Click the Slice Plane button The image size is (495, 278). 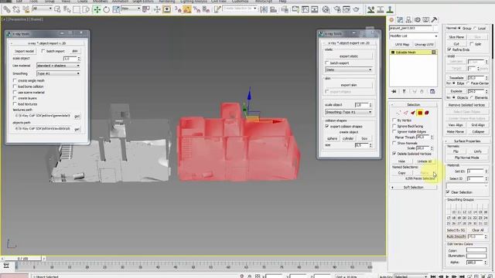coord(456,37)
